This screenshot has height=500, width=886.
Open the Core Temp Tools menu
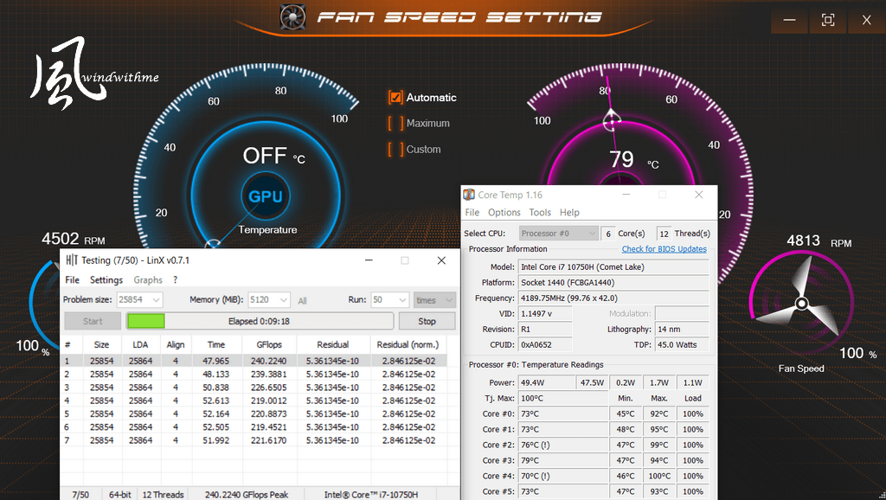click(540, 213)
